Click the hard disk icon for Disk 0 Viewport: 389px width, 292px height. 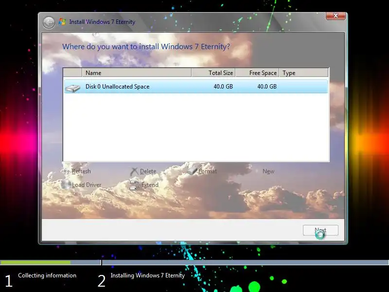tap(72, 88)
